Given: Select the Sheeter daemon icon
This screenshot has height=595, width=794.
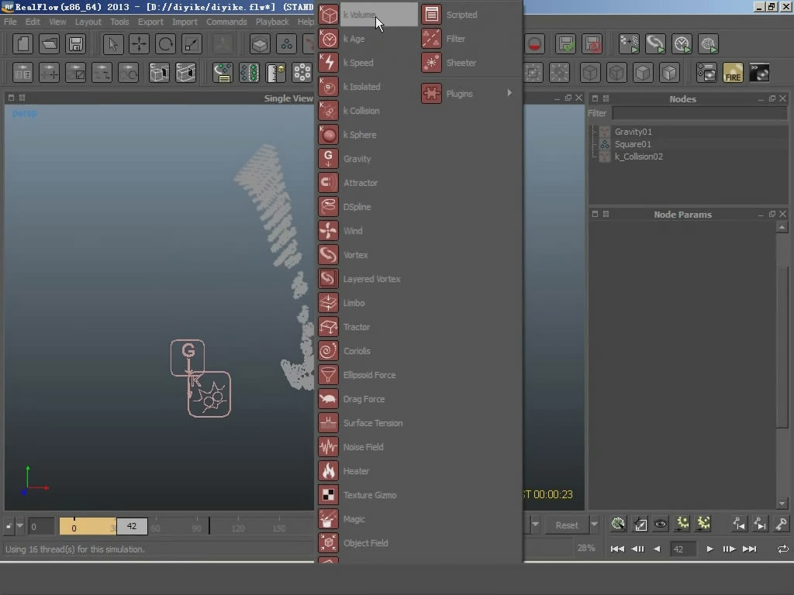Looking at the screenshot, I should pyautogui.click(x=431, y=63).
